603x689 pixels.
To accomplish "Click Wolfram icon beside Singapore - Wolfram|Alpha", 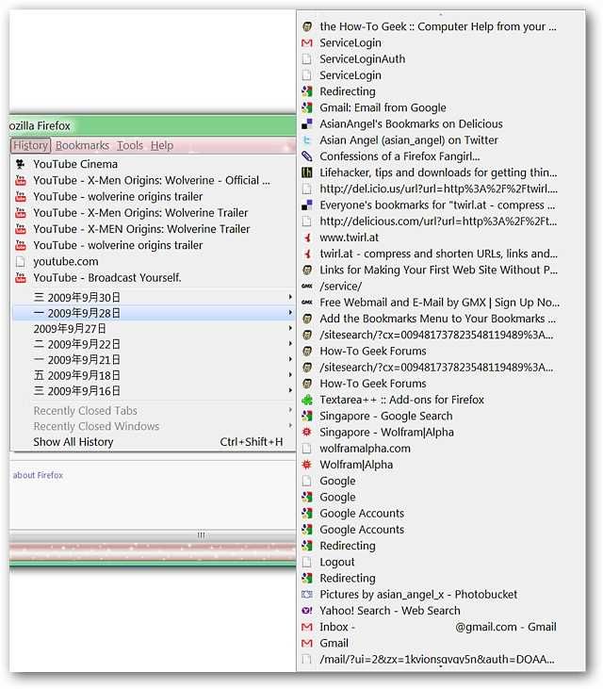I will (x=307, y=433).
